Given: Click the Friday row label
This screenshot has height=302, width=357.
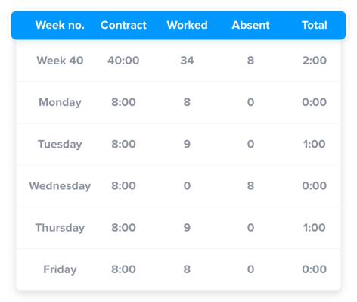Looking at the screenshot, I should (x=60, y=269).
